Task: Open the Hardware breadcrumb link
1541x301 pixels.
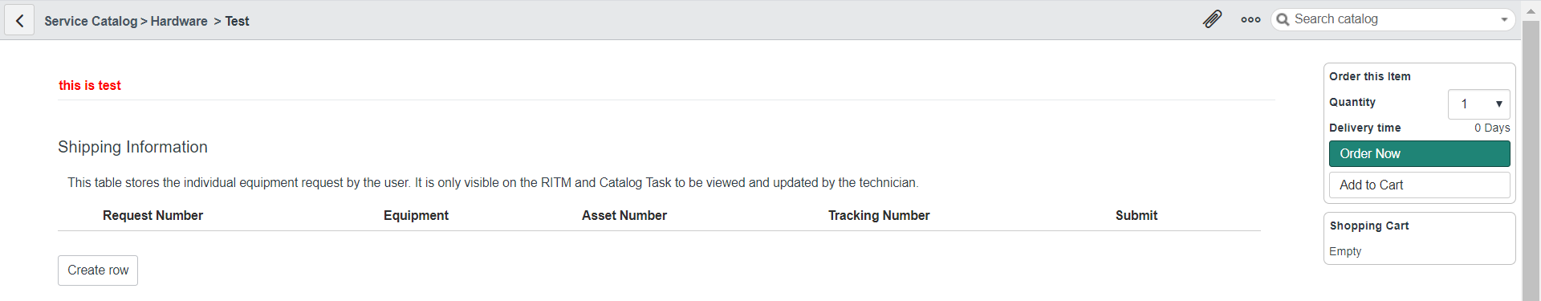Action: click(179, 21)
